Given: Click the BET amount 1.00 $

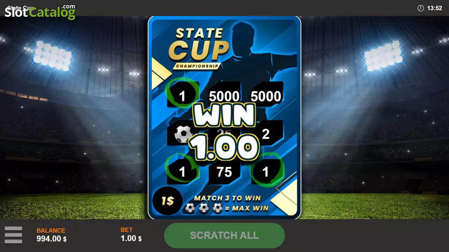Looking at the screenshot, I should click(131, 239).
